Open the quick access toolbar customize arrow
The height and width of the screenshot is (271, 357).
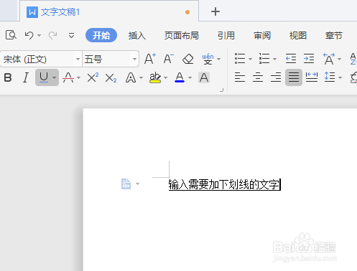tap(71, 35)
